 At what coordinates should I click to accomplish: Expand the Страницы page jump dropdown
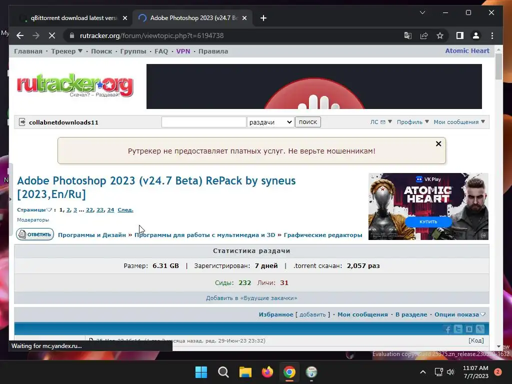[34, 210]
